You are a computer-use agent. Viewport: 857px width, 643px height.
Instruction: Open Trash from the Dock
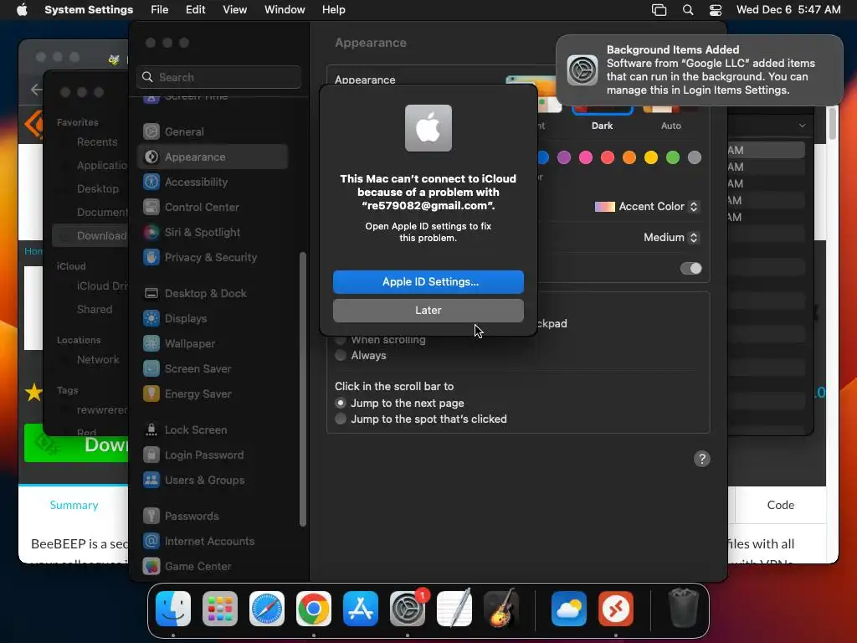[x=683, y=609]
